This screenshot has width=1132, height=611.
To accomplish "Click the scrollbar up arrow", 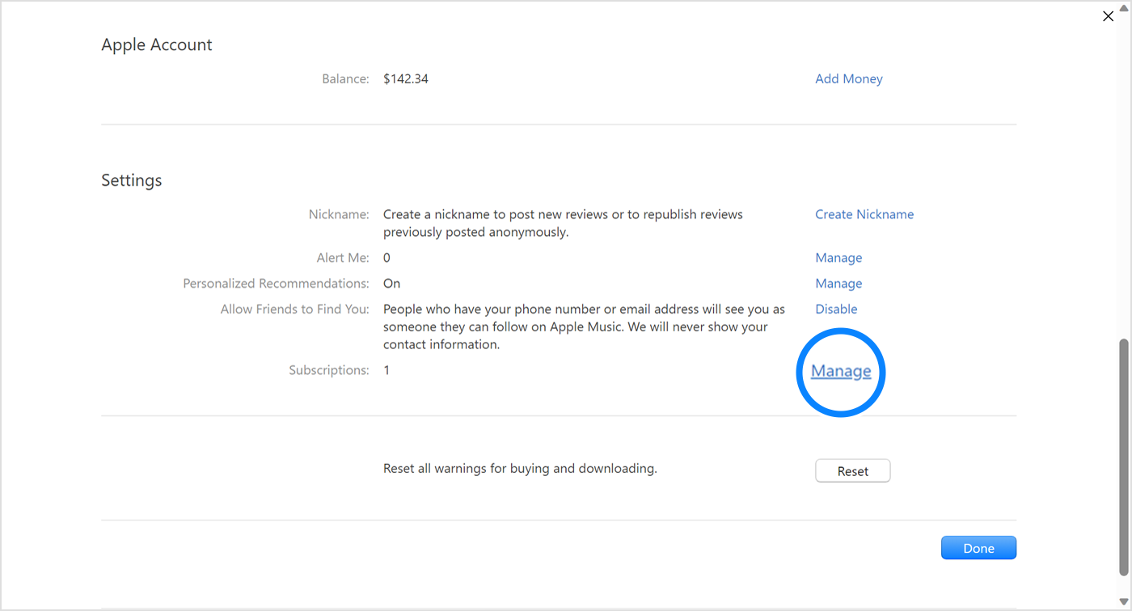I will [x=1123, y=6].
